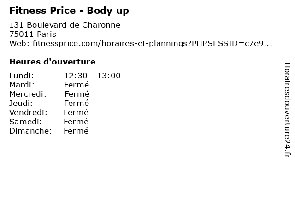Click the vertical 'Horairesdouverture24.fr' watermark link
The image size is (295, 221).
(287, 110)
